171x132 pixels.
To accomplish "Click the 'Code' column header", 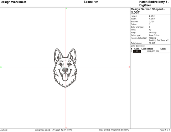I will point(144,49).
